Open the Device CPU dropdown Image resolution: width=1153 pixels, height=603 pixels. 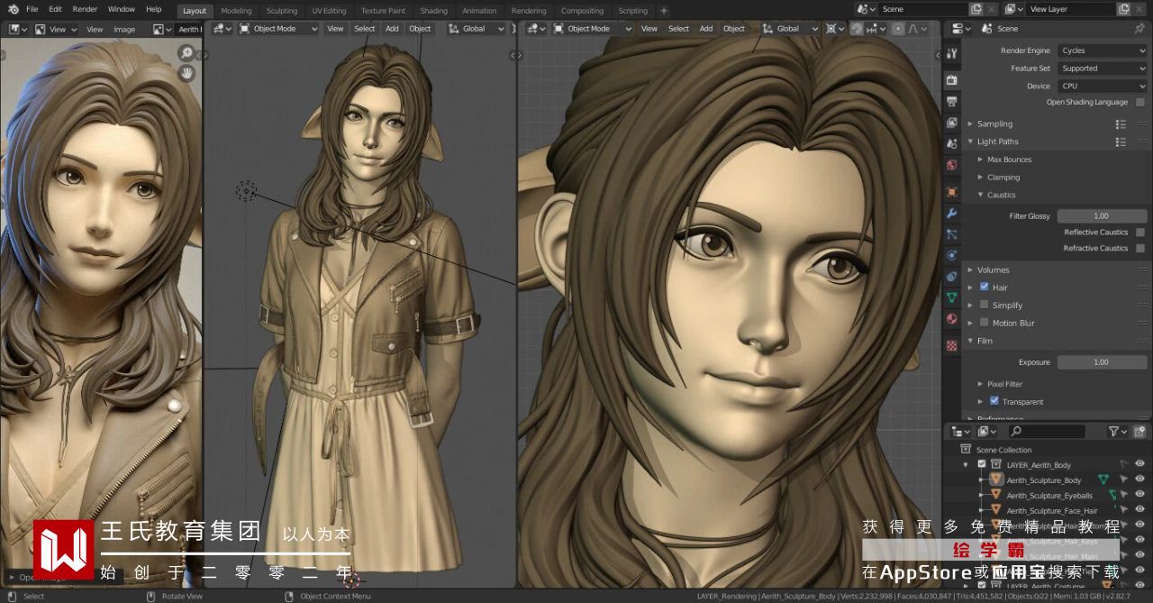tap(1102, 87)
